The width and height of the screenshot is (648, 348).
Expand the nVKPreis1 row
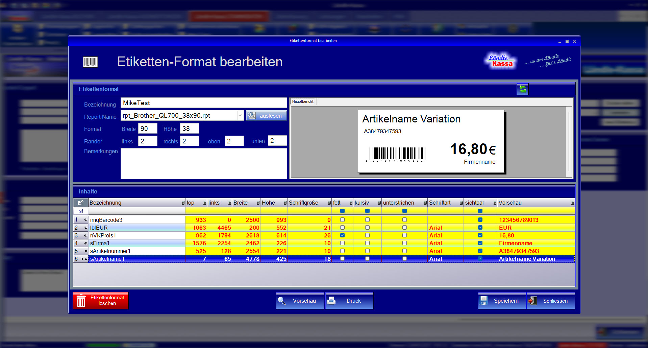coord(86,235)
